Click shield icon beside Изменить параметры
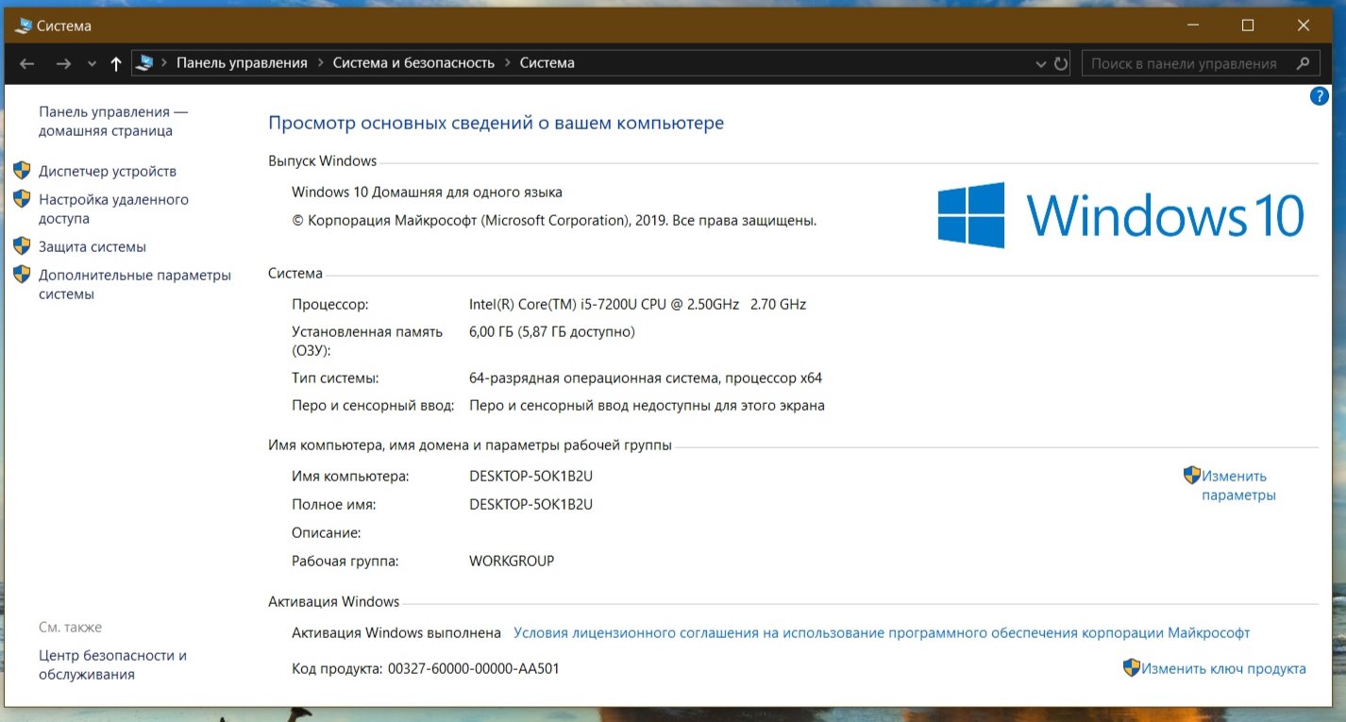1346x722 pixels. pyautogui.click(x=1192, y=475)
